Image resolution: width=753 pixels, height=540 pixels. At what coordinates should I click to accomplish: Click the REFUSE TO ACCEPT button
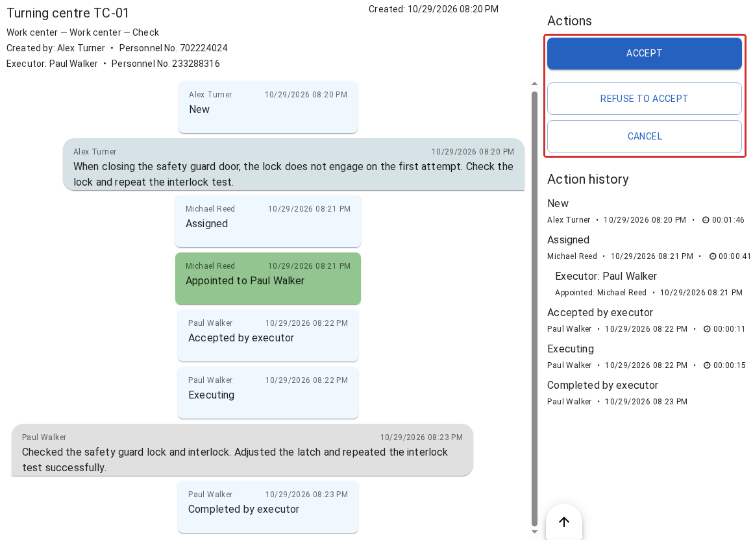tap(644, 99)
